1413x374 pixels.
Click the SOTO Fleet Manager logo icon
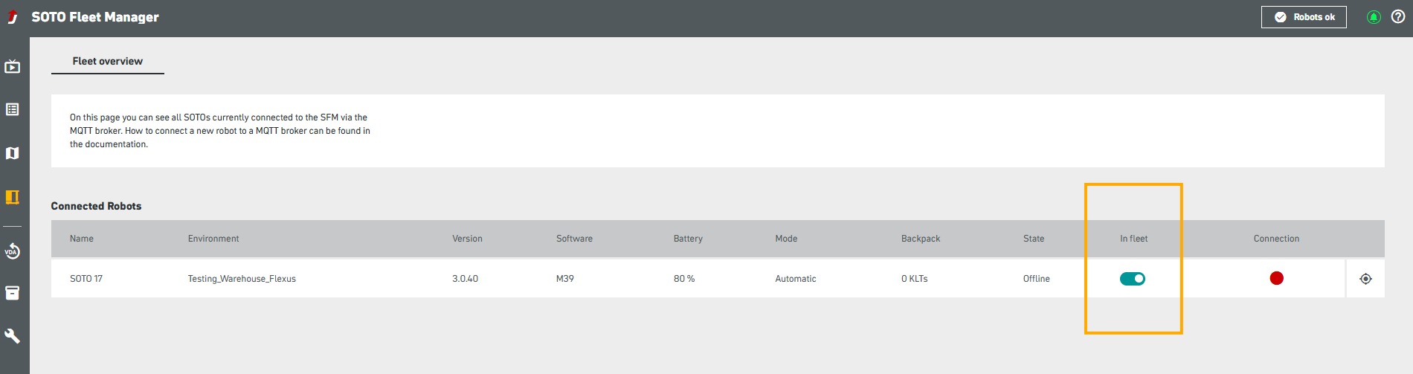point(13,17)
